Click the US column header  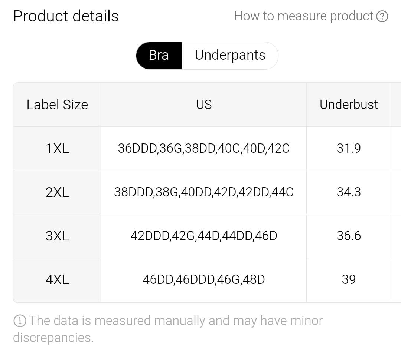204,105
